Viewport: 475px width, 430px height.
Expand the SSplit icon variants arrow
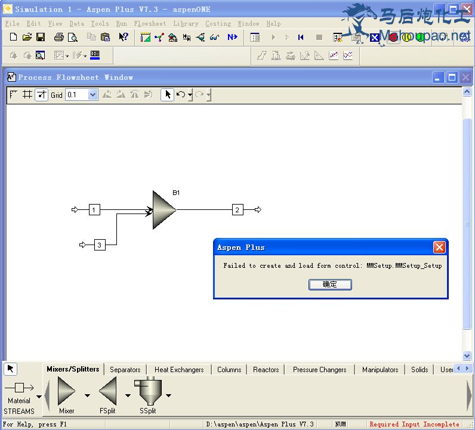[x=169, y=395]
